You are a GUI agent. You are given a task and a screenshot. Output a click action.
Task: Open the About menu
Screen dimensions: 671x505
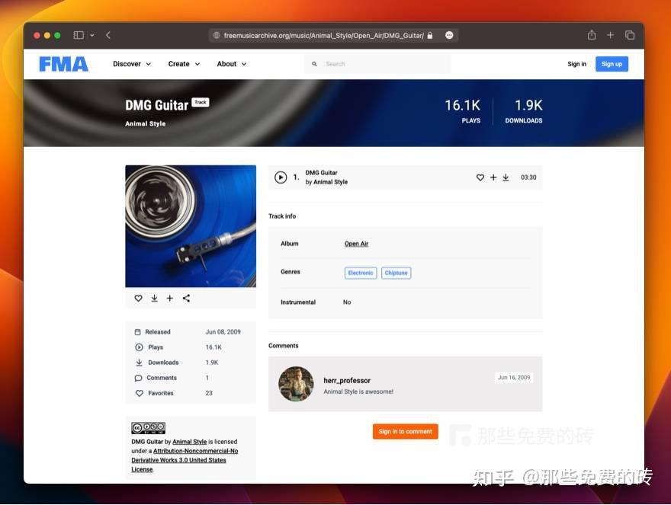pos(232,64)
